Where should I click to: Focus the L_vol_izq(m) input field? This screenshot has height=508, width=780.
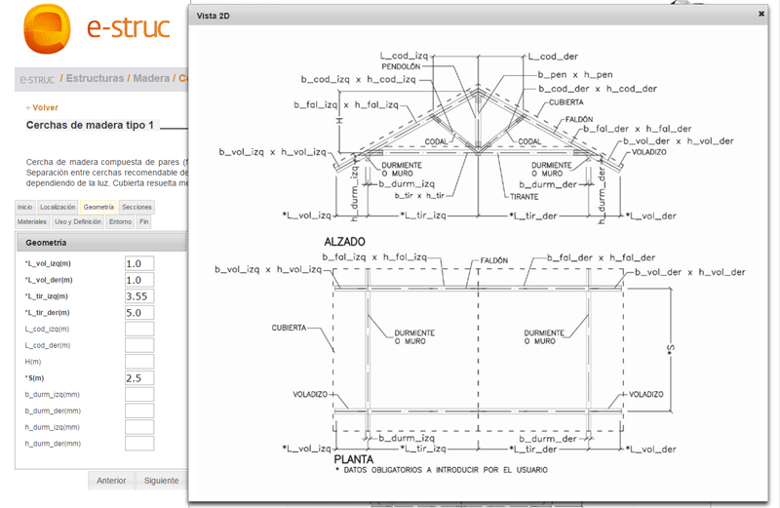coord(139,263)
